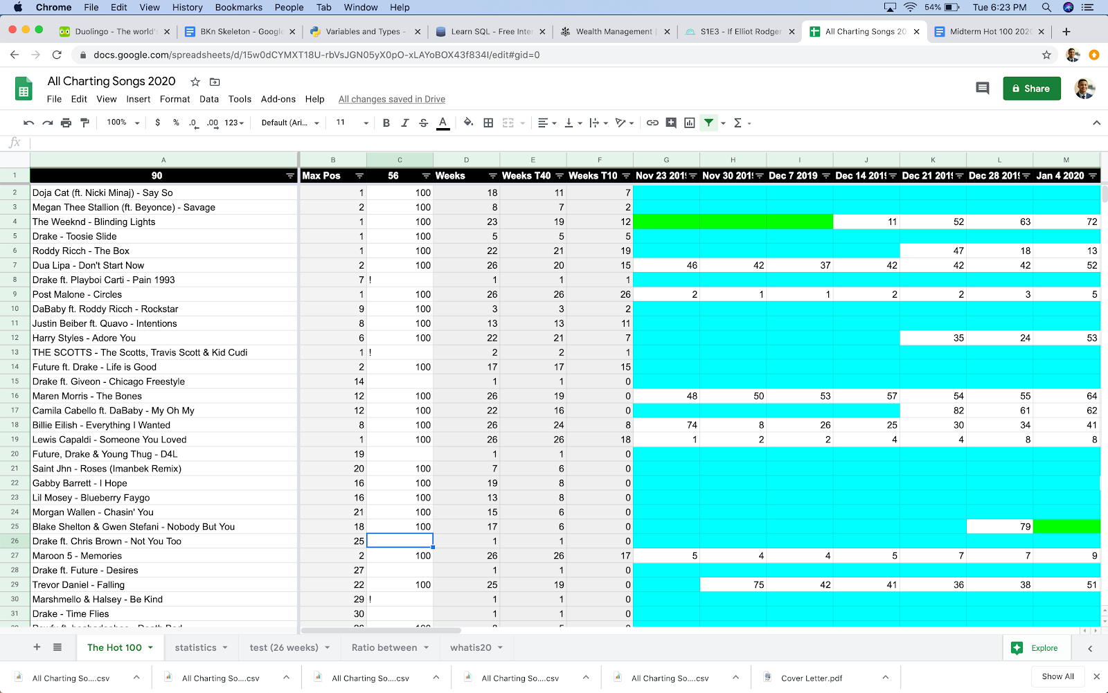
Task: Add a new sheet with the plus icon
Action: click(x=37, y=647)
